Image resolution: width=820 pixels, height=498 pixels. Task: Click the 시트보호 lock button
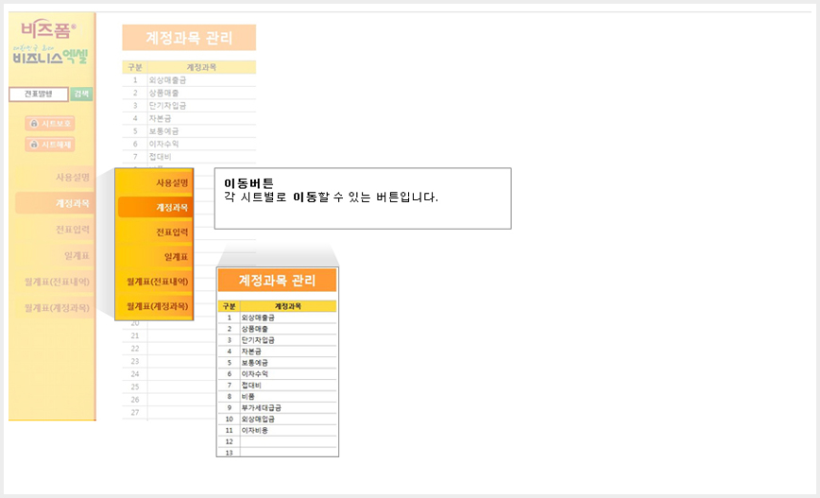click(50, 124)
